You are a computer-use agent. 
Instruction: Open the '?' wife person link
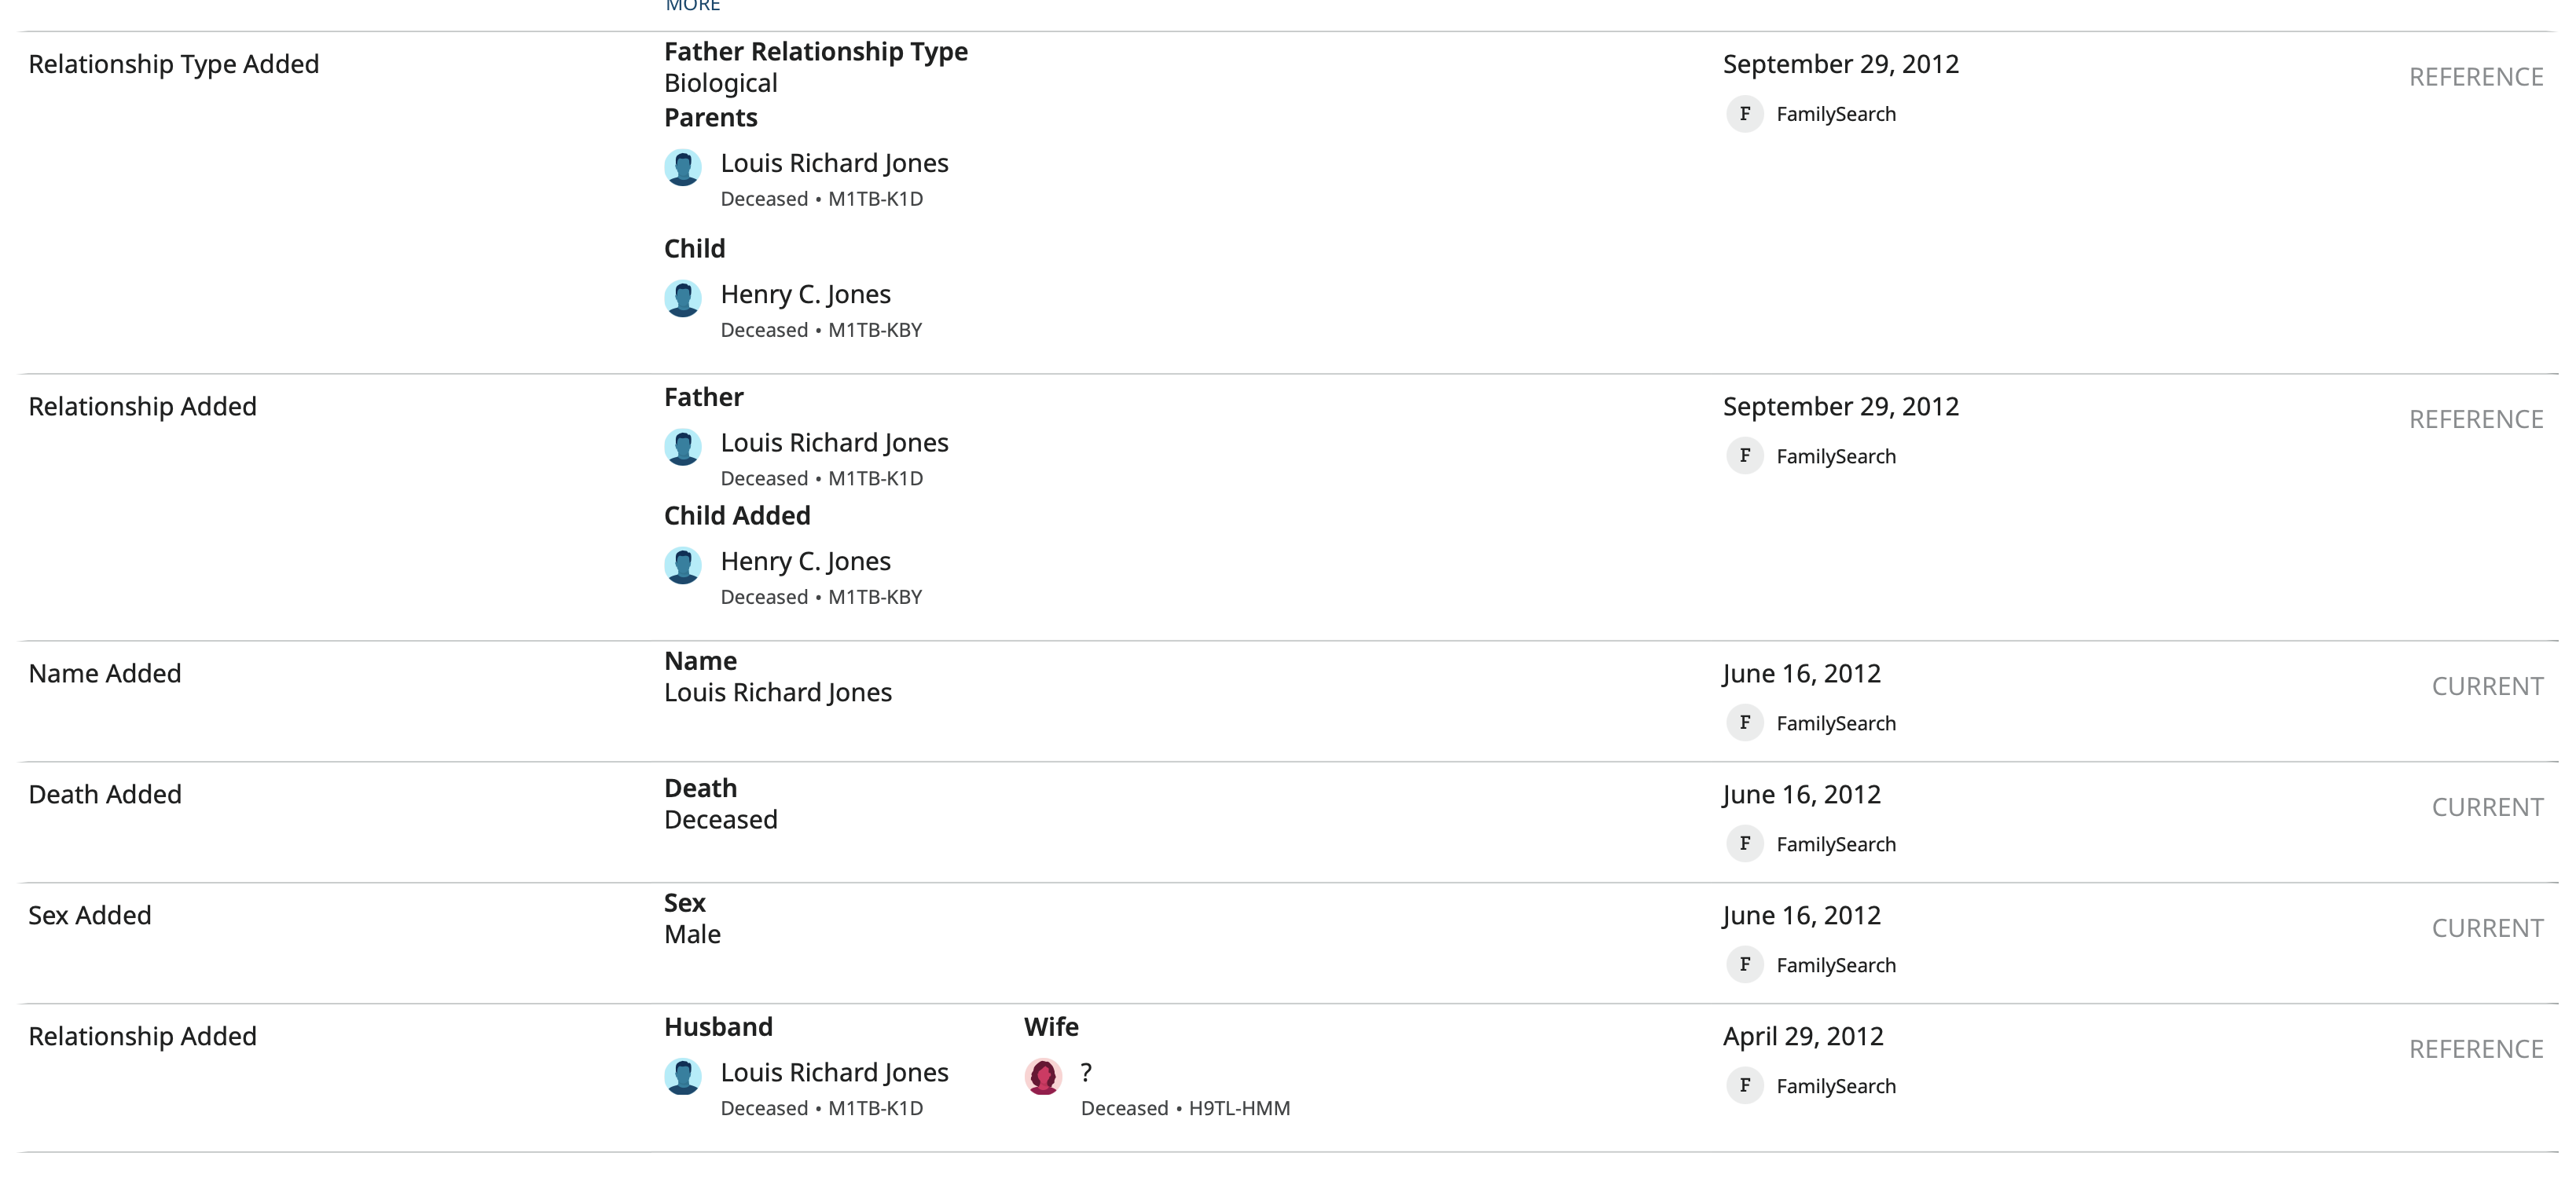[x=1086, y=1072]
